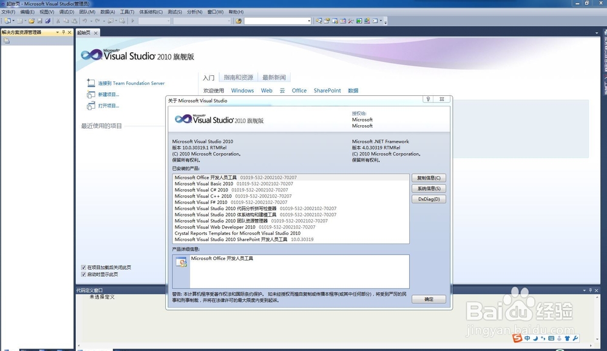Click the Undo arrow toolbar icon
Viewport: 607px width, 351px height.
pyautogui.click(x=85, y=21)
